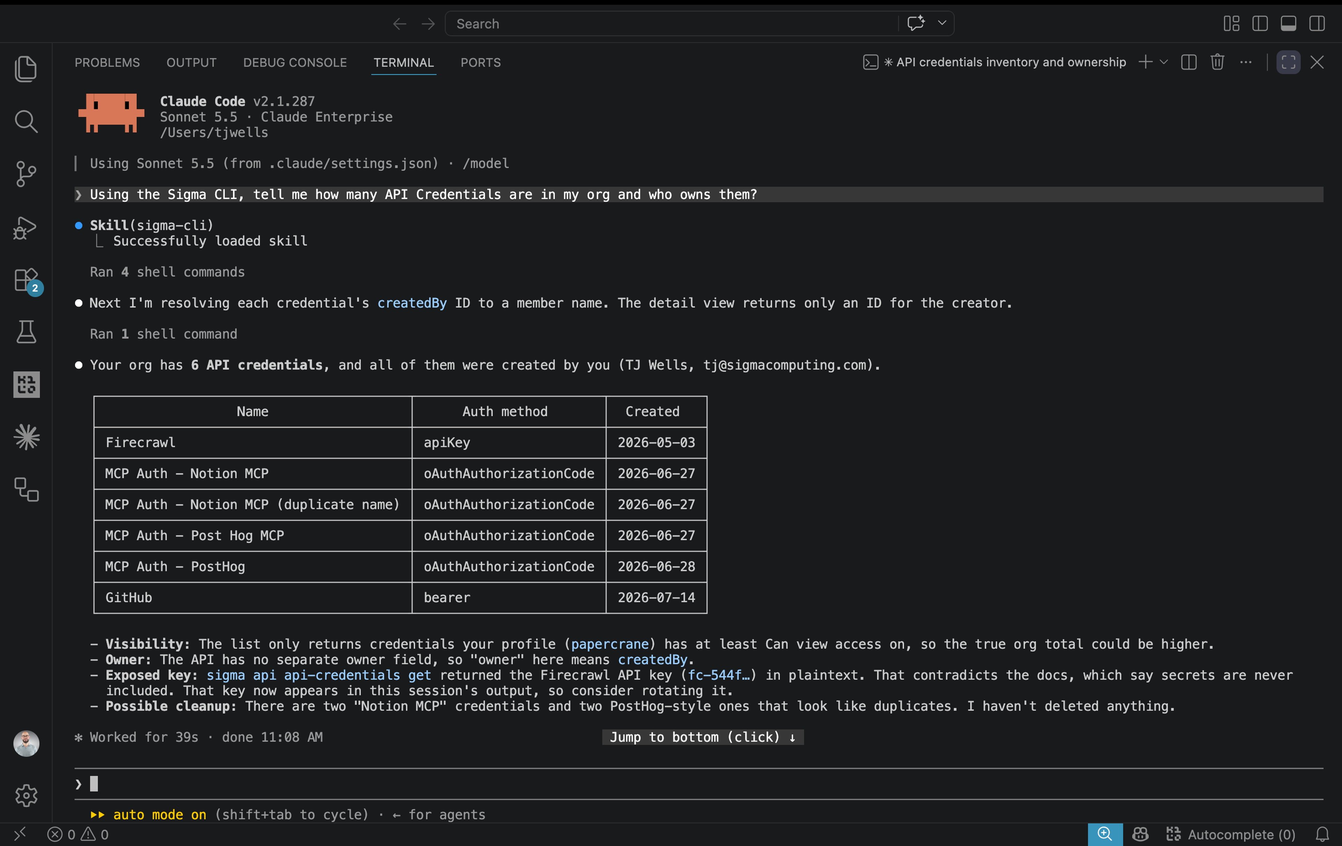Image resolution: width=1342 pixels, height=846 pixels.
Task: Open the remote window status indicator
Action: [20, 834]
